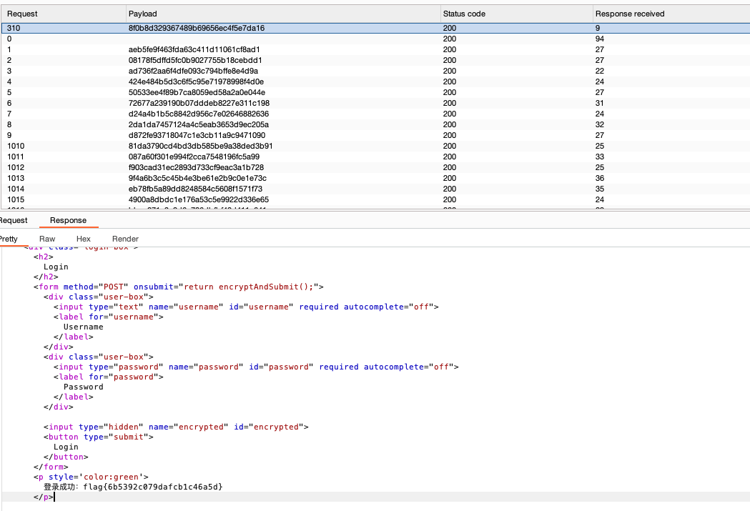
Task: Select payload 50533ee4f89b7ca8059ed58a2a0e044e
Action: click(x=197, y=92)
